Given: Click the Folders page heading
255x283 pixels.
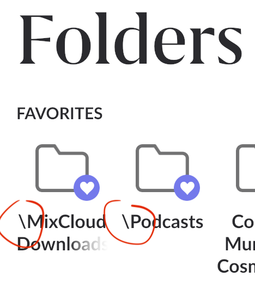Looking at the screenshot, I should click(131, 39).
